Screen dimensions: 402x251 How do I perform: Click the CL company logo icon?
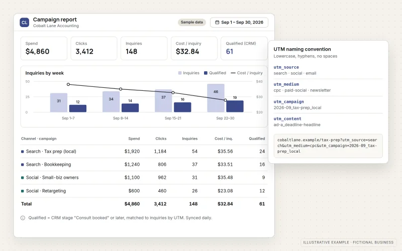(24, 23)
